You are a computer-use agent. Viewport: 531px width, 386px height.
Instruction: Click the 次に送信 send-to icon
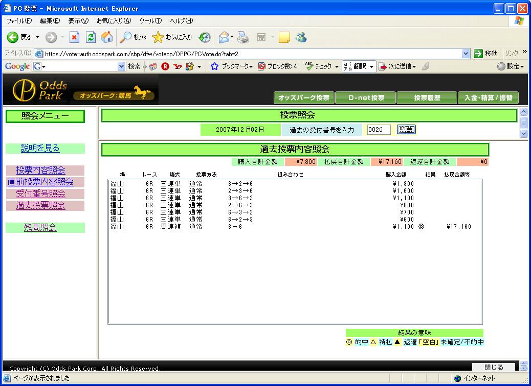(x=382, y=66)
